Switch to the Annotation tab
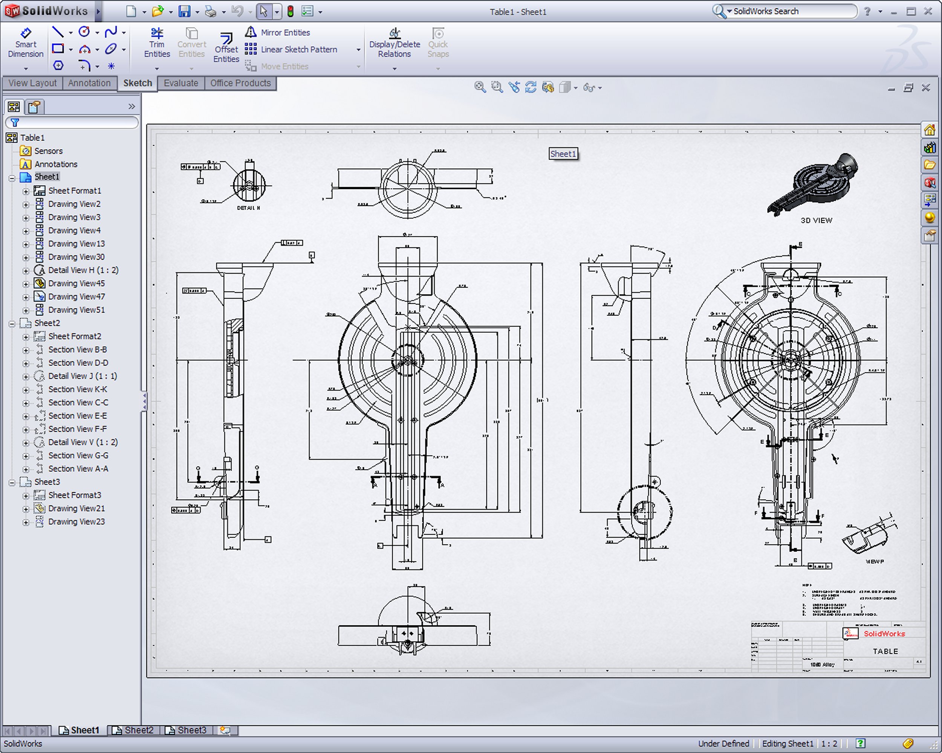Image resolution: width=942 pixels, height=753 pixels. tap(89, 83)
